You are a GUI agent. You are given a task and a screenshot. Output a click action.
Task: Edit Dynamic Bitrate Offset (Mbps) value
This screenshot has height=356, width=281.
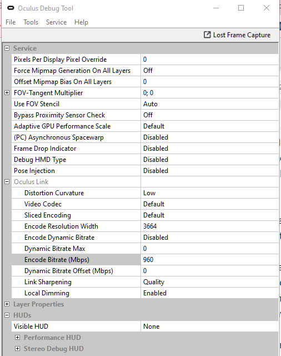(x=209, y=271)
